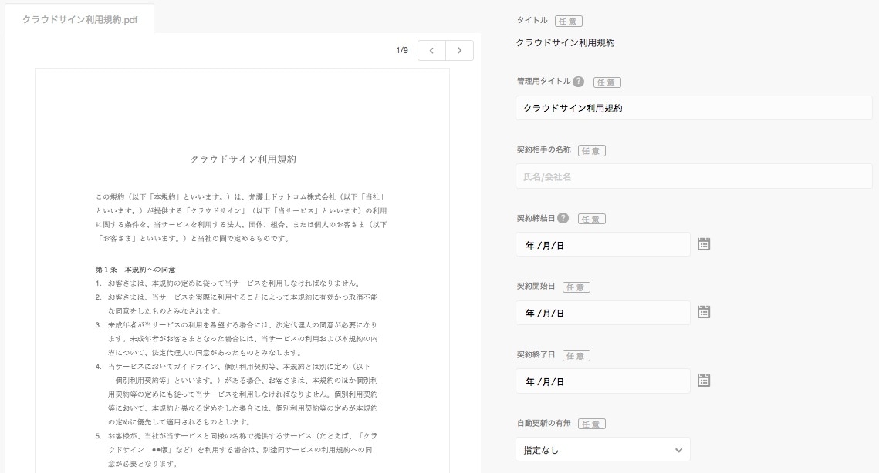Open calendar picker for 契約締結日
Screen dimensions: 879x473
pos(704,244)
